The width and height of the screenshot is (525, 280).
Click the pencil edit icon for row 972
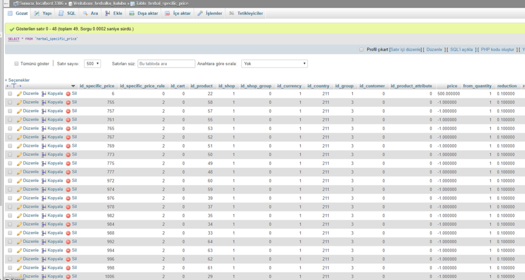(19, 181)
